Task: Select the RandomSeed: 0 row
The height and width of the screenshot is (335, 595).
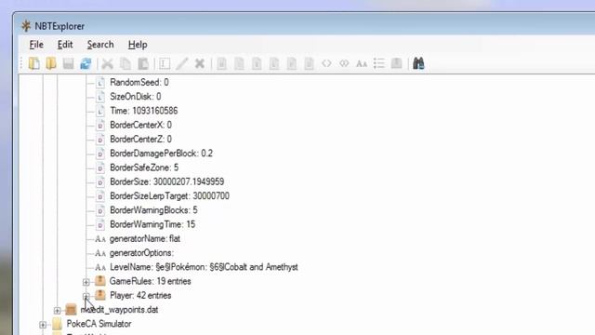Action: click(139, 82)
